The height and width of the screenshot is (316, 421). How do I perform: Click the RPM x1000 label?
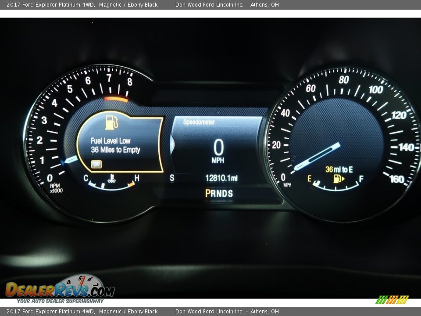(56, 188)
